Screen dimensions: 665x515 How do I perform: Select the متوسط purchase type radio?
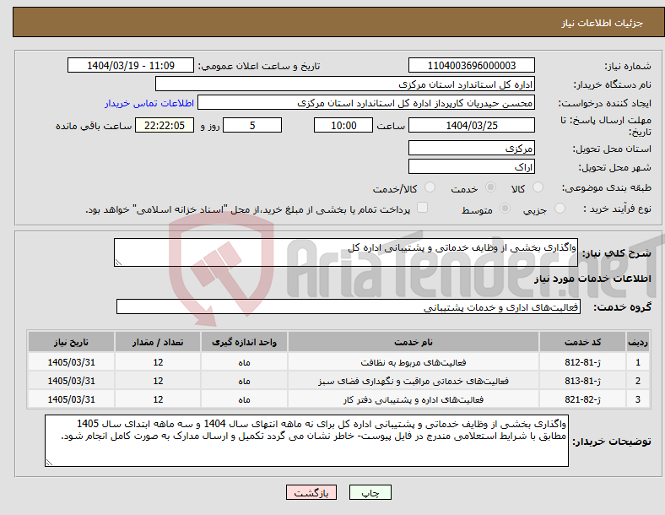pos(505,208)
